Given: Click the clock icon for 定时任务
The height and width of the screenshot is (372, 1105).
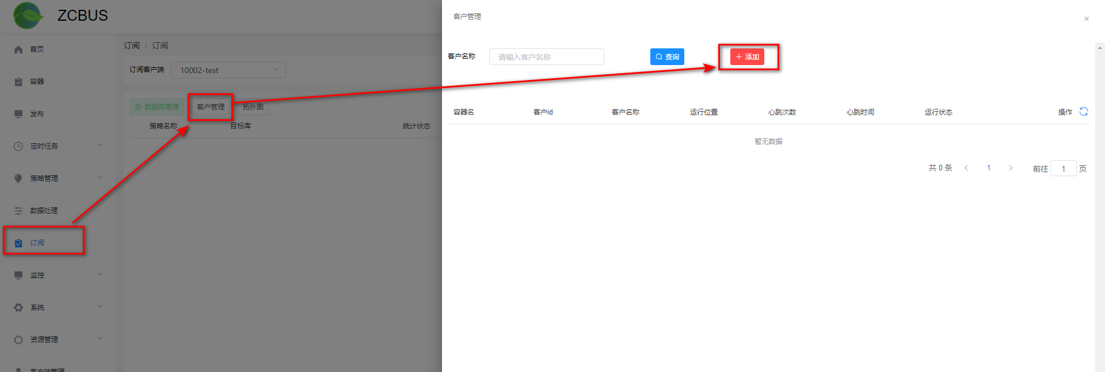Looking at the screenshot, I should point(18,146).
